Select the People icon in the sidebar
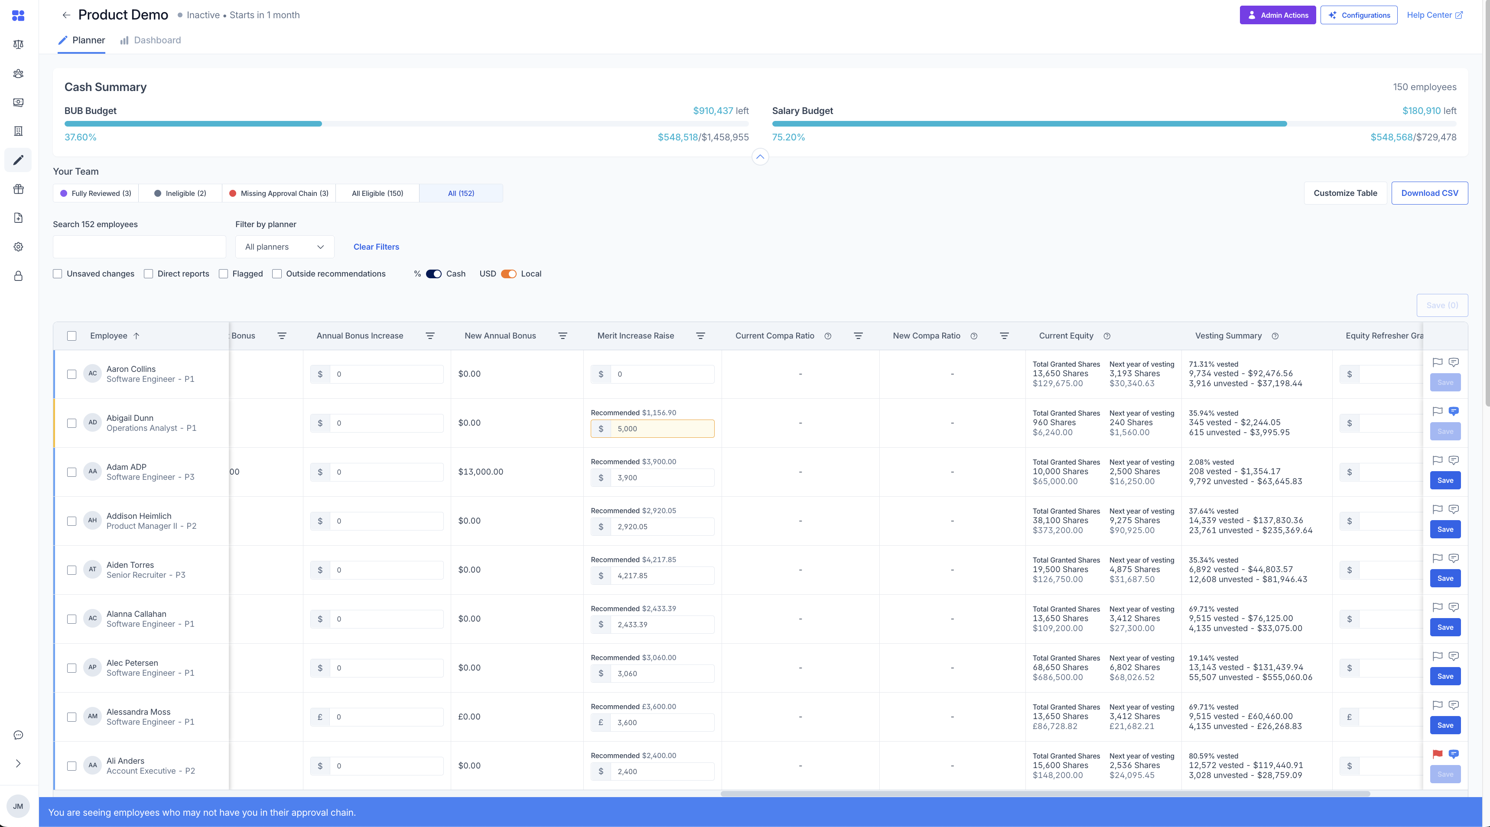The image size is (1490, 827). [18, 74]
